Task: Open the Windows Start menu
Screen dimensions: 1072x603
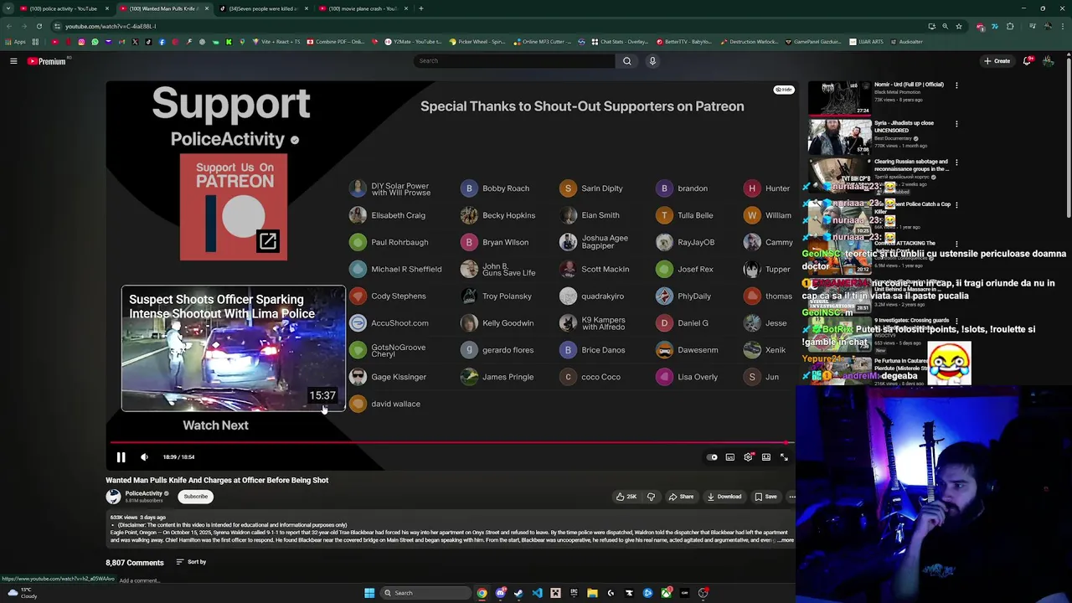Action: 369,593
